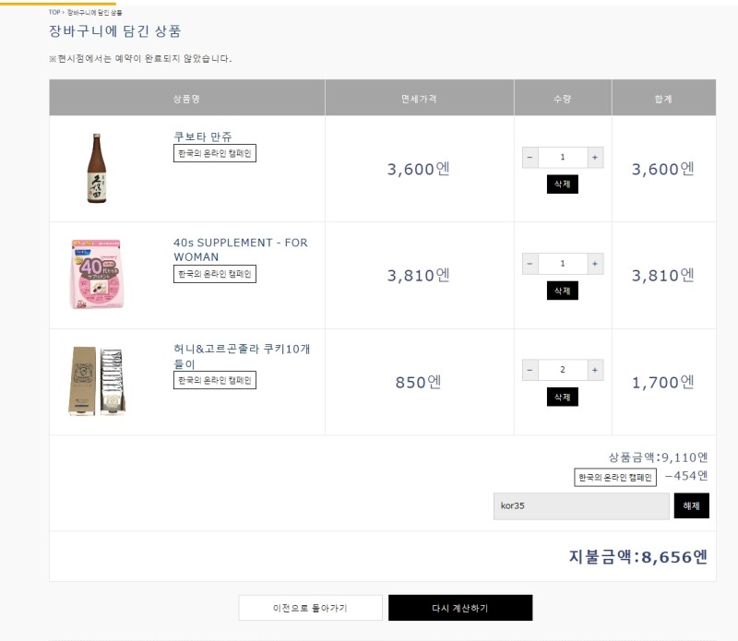
Task: Click the 해제 button to remove coupon
Action: tap(691, 506)
